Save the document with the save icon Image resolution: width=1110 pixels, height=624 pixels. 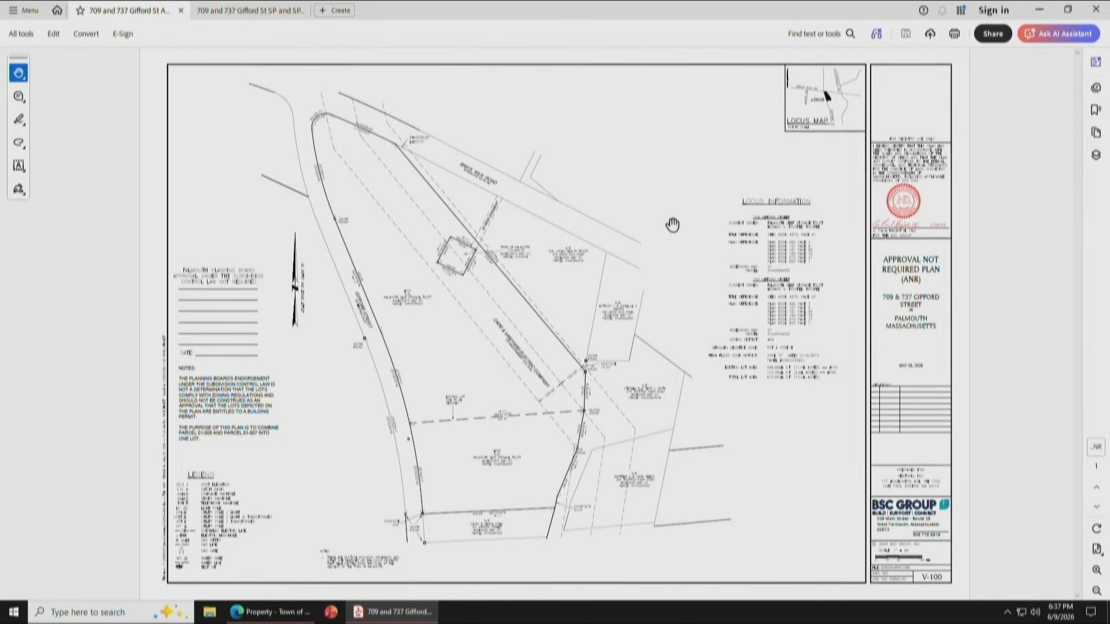[x=906, y=34]
